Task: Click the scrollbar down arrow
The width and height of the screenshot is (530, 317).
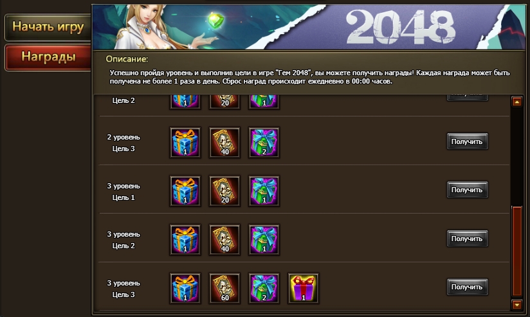Action: pyautogui.click(x=517, y=305)
